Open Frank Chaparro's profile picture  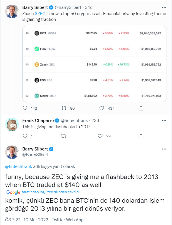12,124
